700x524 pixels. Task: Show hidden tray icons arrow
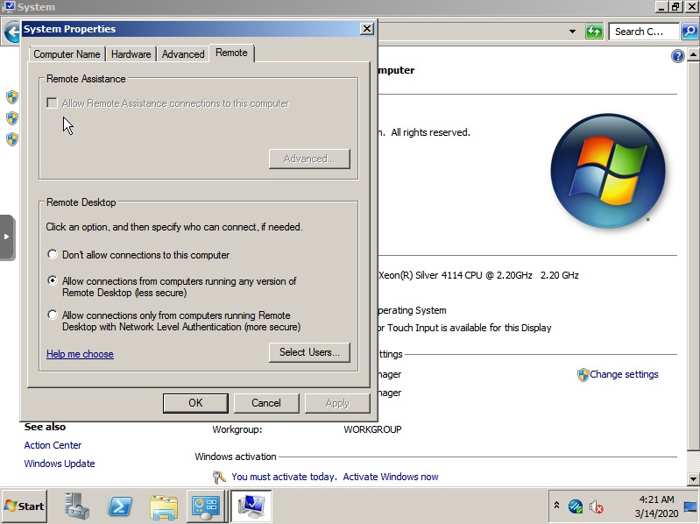point(556,506)
